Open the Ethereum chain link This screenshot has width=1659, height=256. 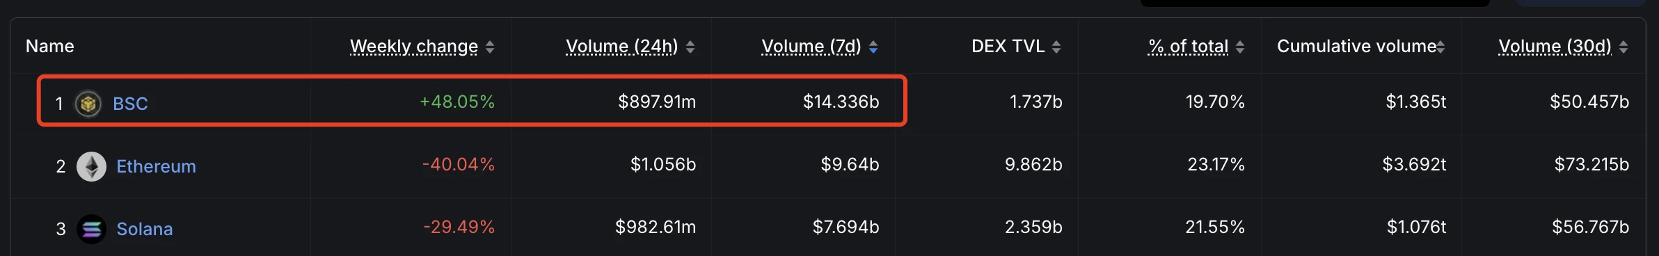tap(156, 166)
